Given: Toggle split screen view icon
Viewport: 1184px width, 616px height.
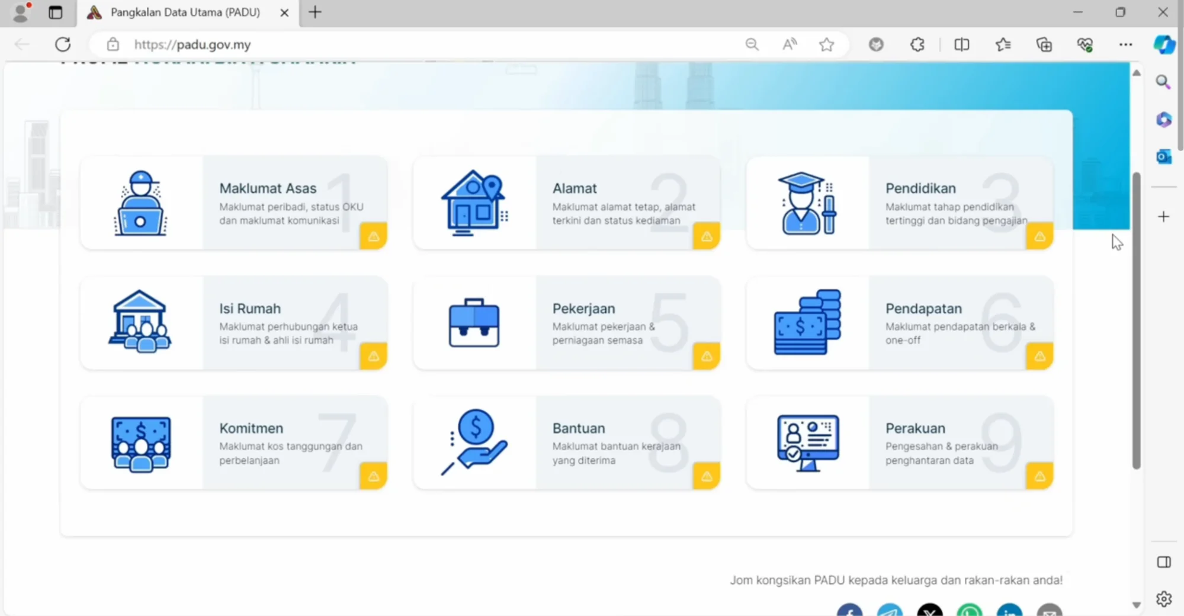Looking at the screenshot, I should point(961,44).
